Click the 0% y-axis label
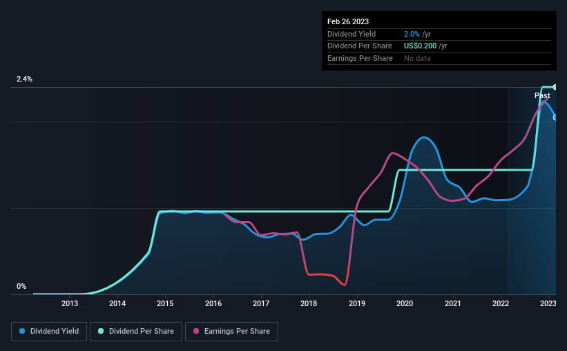The image size is (567, 351). coord(21,286)
